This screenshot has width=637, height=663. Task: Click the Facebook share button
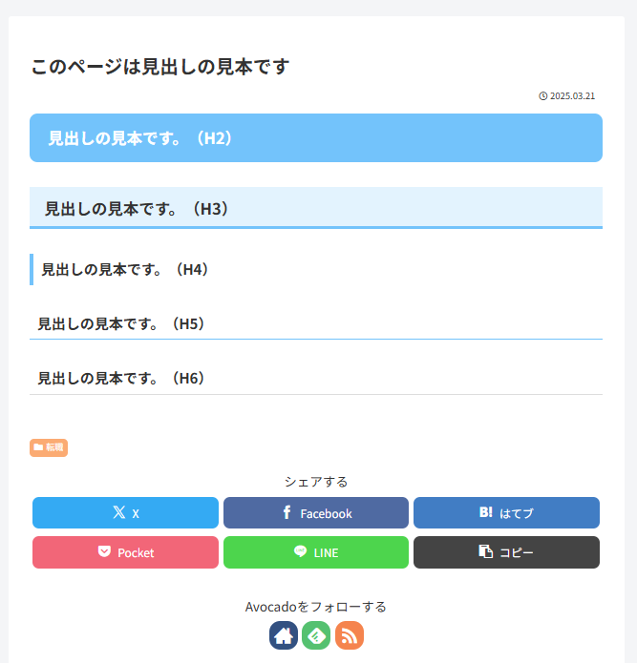click(x=316, y=513)
